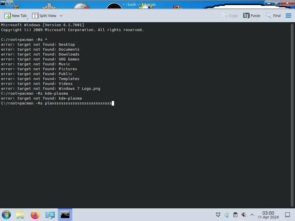The height and width of the screenshot is (221, 295).
Task: Click the muted volume icon
Action: pyautogui.click(x=244, y=215)
